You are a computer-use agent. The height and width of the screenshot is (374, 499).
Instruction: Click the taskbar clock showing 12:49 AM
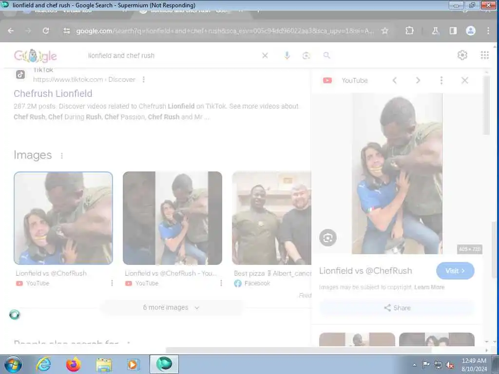pos(474,365)
